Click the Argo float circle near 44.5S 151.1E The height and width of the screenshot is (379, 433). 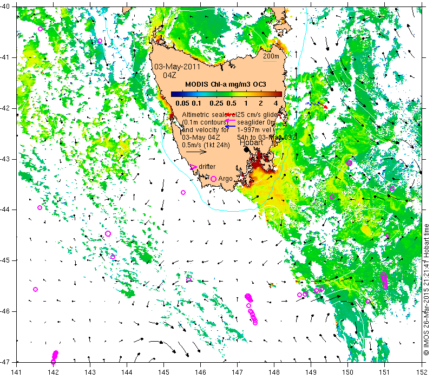(x=388, y=236)
